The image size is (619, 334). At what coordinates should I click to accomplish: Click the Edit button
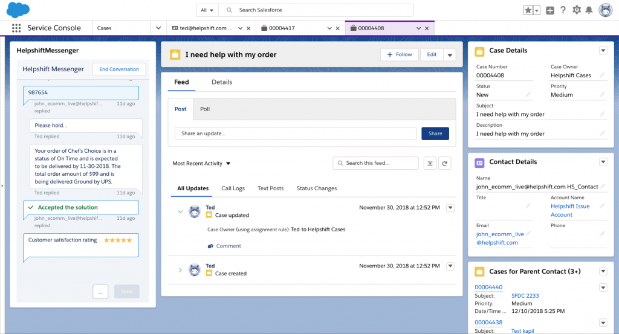(x=432, y=54)
